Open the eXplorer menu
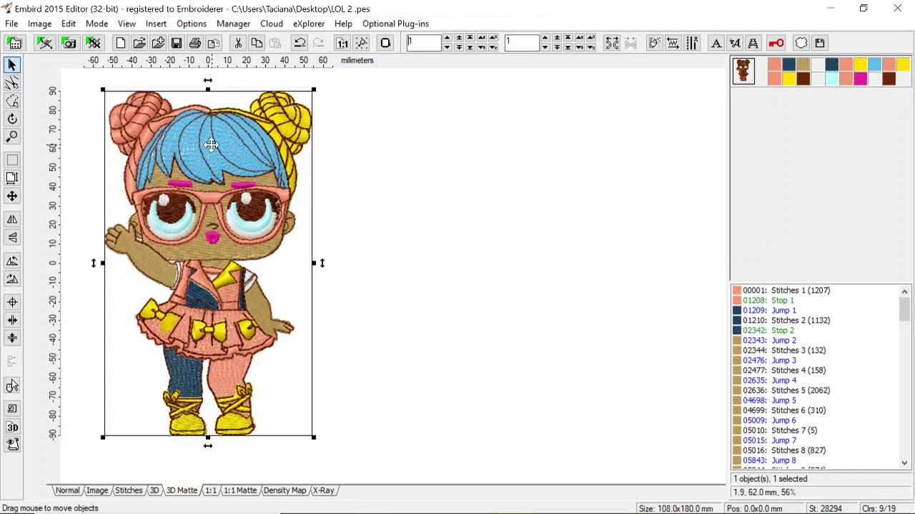 tap(309, 24)
